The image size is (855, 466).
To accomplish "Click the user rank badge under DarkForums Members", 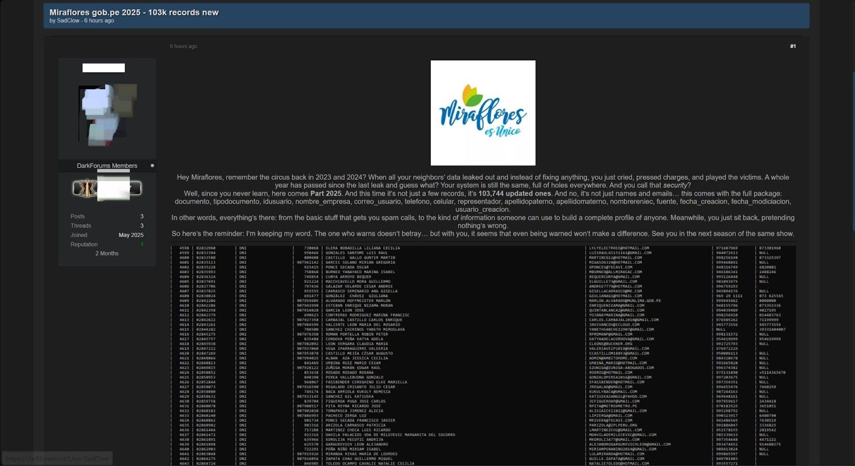I will tap(107, 188).
